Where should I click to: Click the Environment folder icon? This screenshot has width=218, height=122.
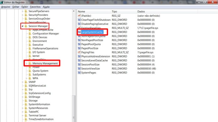30,41
